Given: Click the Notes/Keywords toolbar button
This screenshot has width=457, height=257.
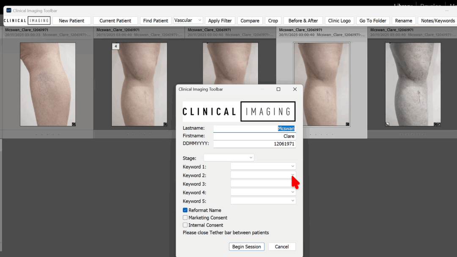Looking at the screenshot, I should [438, 21].
